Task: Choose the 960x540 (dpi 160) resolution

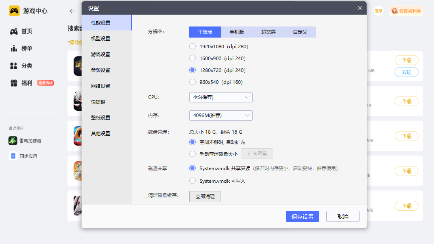Action: (x=192, y=82)
